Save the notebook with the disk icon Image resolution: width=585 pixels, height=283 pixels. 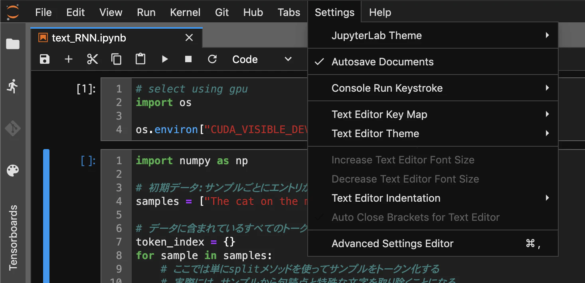pos(45,59)
